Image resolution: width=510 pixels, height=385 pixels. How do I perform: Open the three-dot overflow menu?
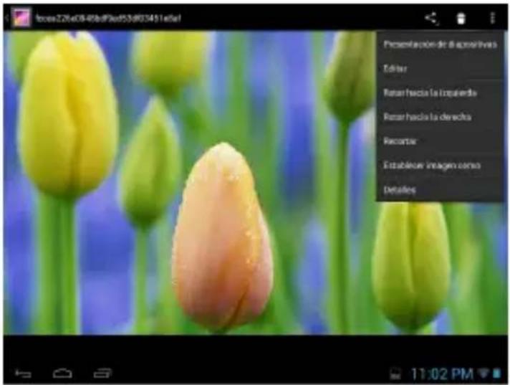pyautogui.click(x=492, y=18)
